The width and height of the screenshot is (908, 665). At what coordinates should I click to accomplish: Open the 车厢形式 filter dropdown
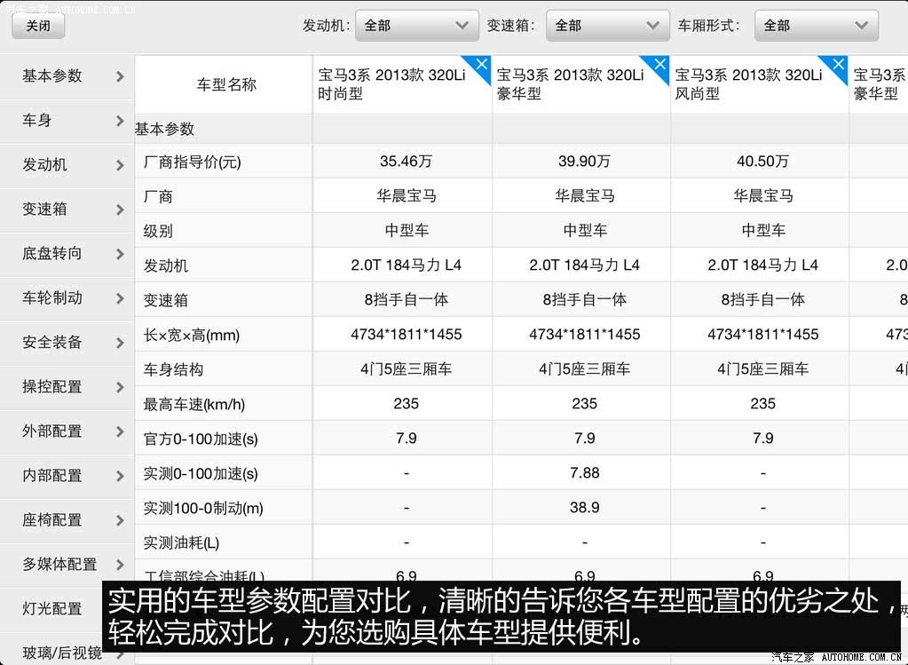point(816,26)
